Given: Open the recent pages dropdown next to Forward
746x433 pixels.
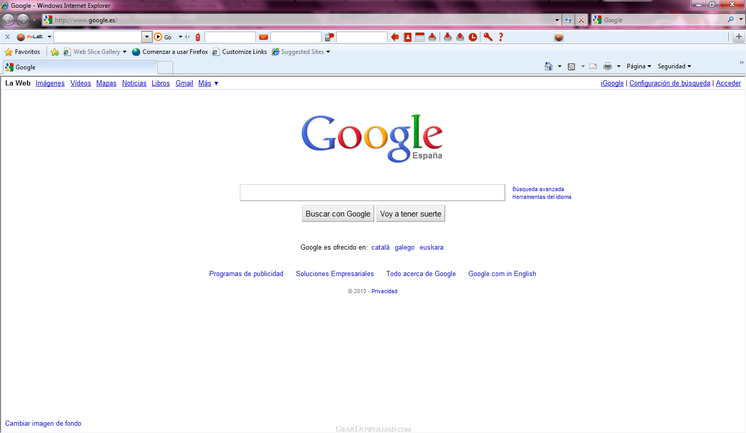Looking at the screenshot, I should click(34, 20).
